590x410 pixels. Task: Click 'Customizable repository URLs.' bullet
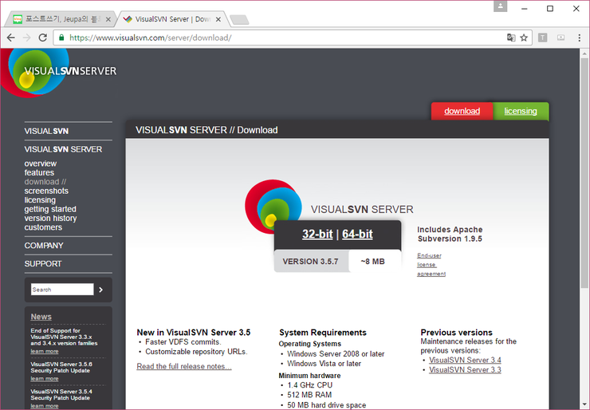pos(196,352)
